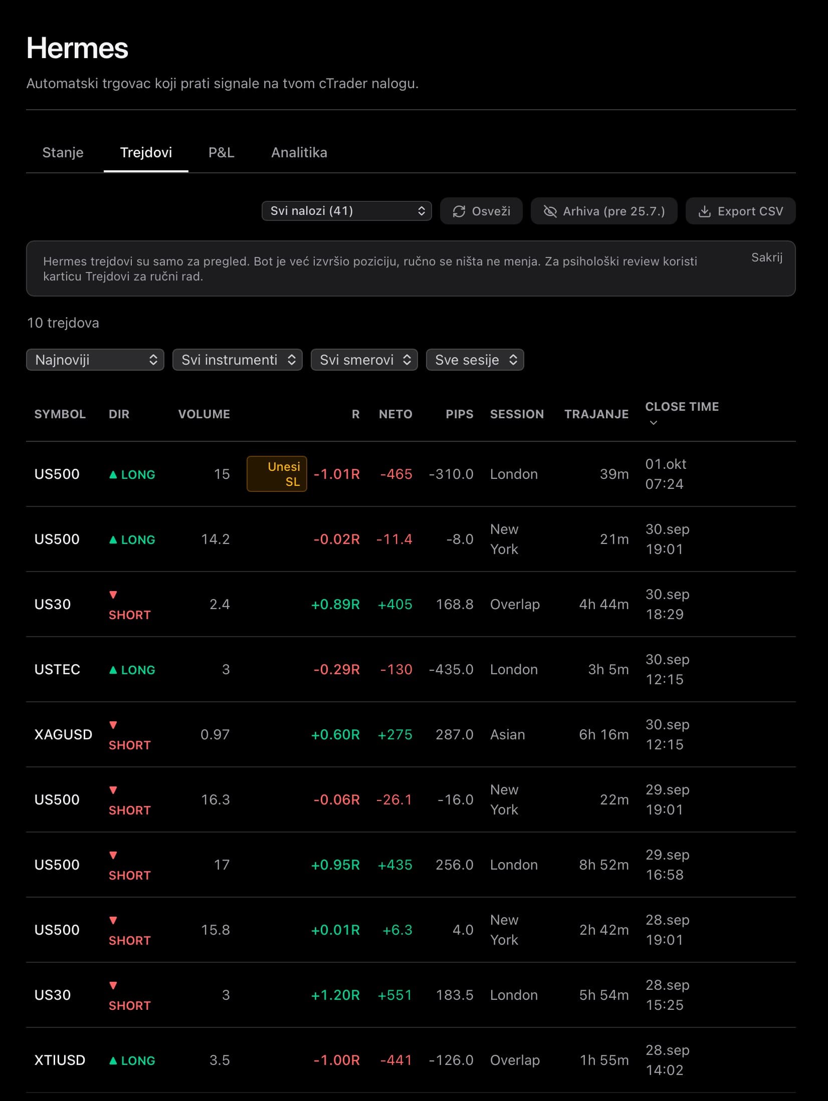Click the refresh icon in Osveži button

pyautogui.click(x=459, y=211)
